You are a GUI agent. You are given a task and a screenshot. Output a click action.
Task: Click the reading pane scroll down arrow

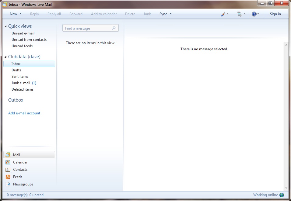(x=286, y=188)
